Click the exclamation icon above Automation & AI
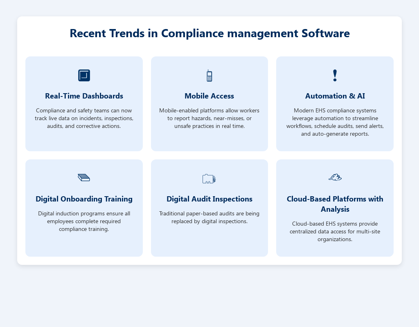The image size is (419, 327). point(335,75)
